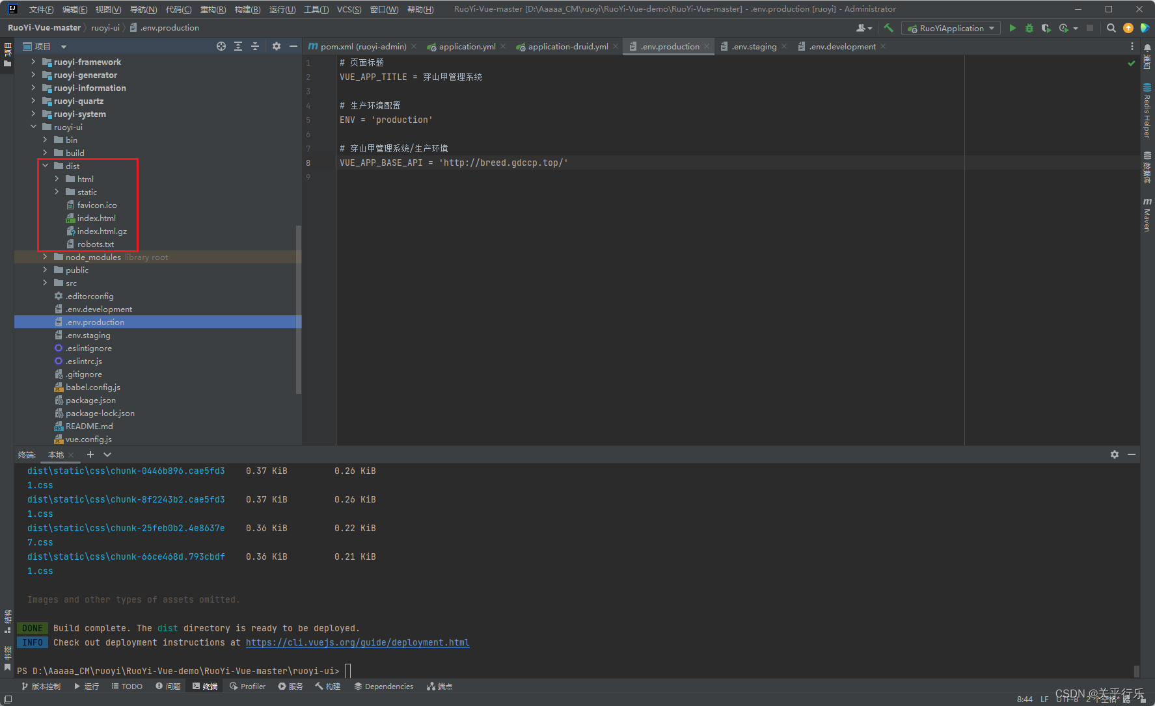Open run configuration RuoYiApplication dropdown
Viewport: 1155px width, 706px height.
point(952,28)
